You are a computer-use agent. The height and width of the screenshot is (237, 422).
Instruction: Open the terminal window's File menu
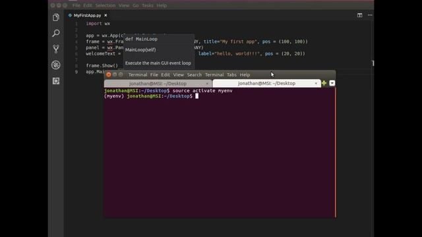tap(154, 74)
